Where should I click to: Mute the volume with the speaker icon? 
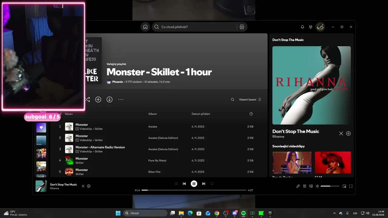click(x=317, y=186)
